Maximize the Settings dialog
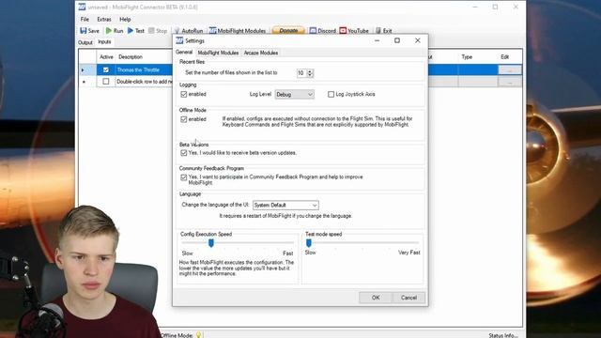 tap(397, 40)
